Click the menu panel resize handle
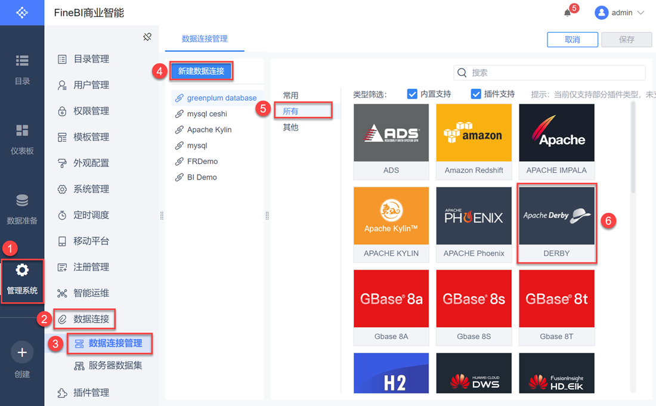Viewport: 656px width, 406px height. [x=162, y=216]
